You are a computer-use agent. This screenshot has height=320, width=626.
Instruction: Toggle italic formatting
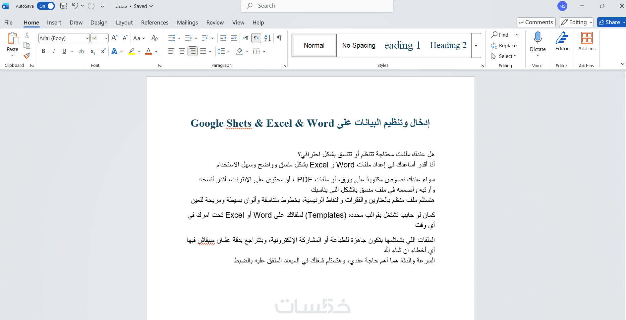point(54,51)
